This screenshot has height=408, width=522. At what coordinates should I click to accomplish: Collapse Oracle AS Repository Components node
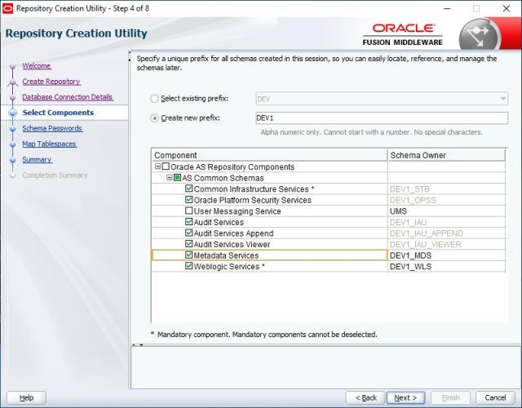157,166
